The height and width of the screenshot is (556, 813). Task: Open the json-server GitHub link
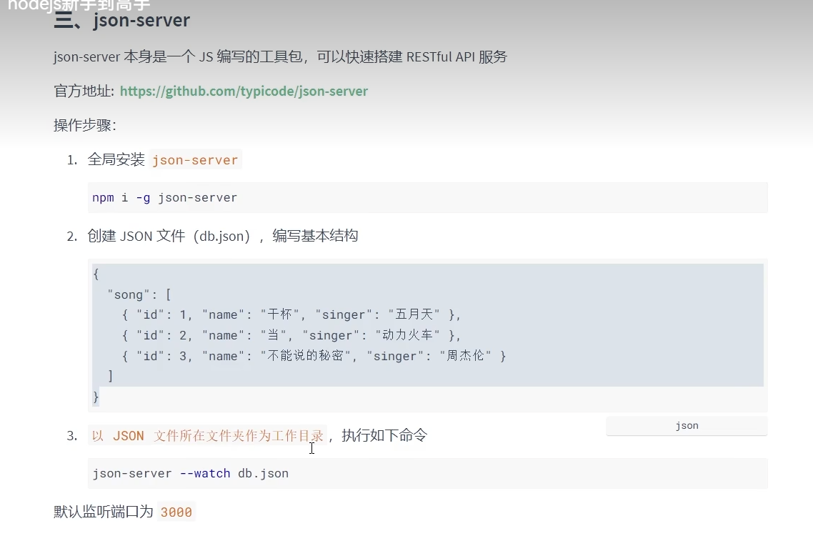(x=244, y=91)
